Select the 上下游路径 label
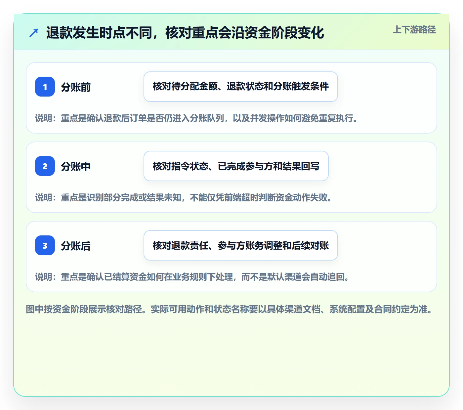 tap(414, 30)
